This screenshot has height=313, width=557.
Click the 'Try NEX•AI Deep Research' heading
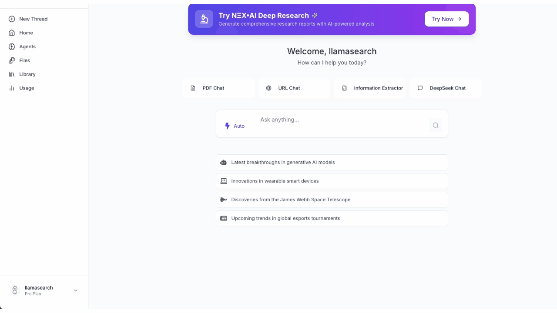264,15
